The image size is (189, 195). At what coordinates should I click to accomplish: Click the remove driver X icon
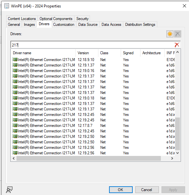[178, 34]
